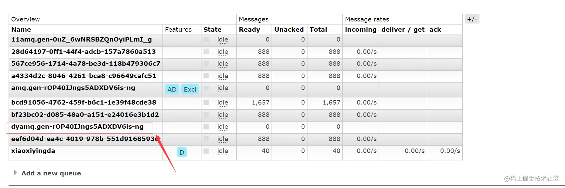
Task: Click state indicator for 11amq.gen queue row
Action: (206, 40)
